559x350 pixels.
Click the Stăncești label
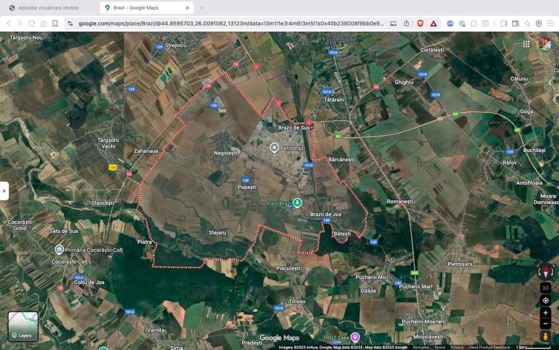tap(102, 203)
